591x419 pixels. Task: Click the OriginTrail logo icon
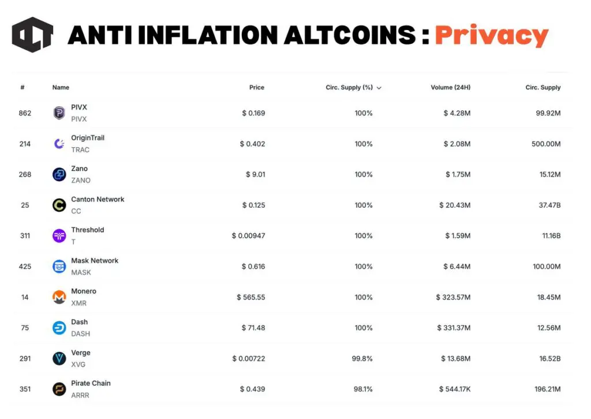tap(59, 144)
